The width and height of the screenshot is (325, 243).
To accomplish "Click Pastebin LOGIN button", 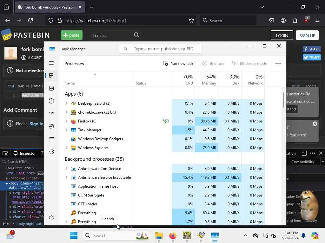I will (282, 35).
